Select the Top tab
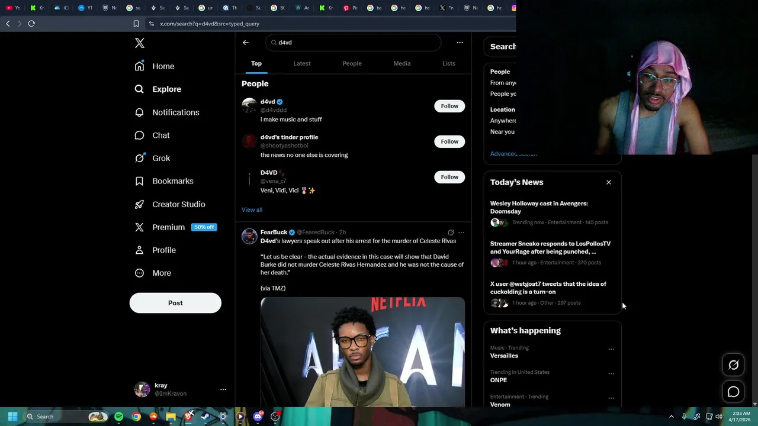Image resolution: width=758 pixels, height=426 pixels. pyautogui.click(x=256, y=63)
